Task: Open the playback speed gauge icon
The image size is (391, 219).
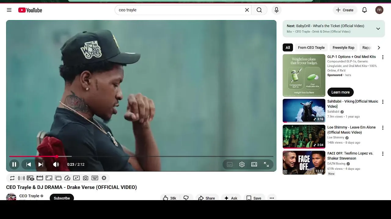Action: [x=67, y=178]
